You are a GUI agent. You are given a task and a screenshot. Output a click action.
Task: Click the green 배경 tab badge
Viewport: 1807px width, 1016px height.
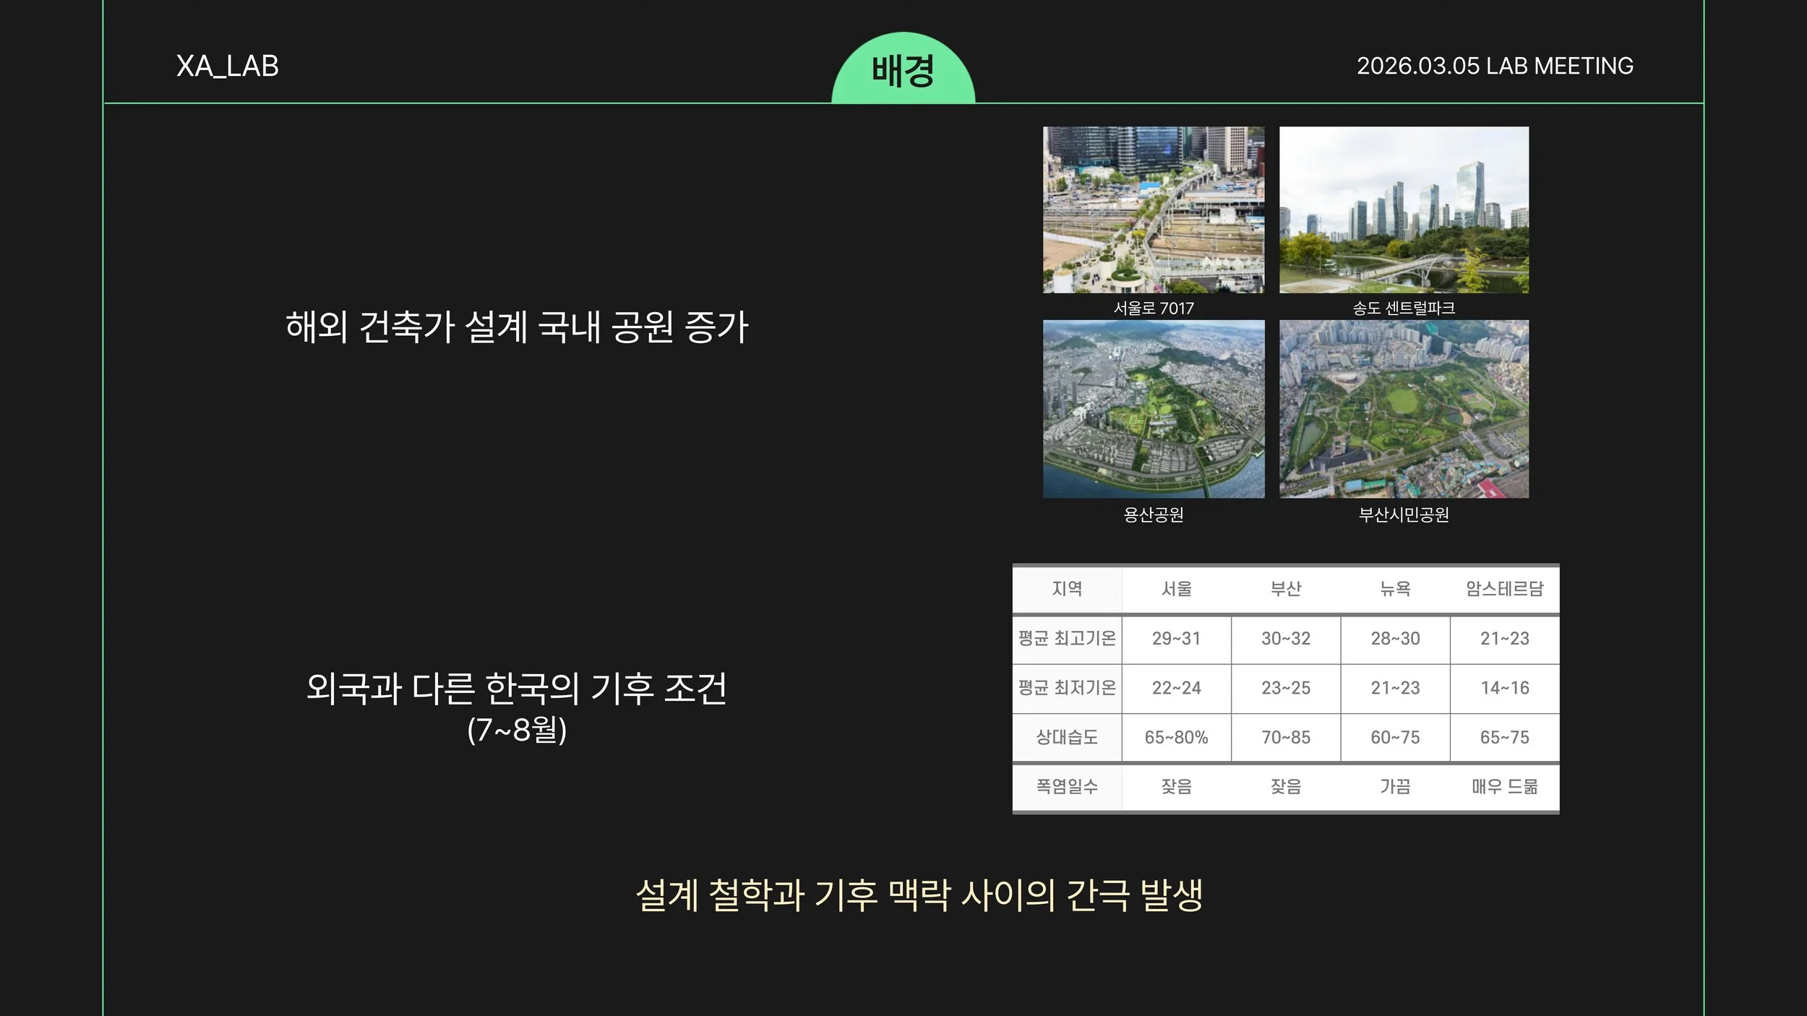[x=903, y=71]
